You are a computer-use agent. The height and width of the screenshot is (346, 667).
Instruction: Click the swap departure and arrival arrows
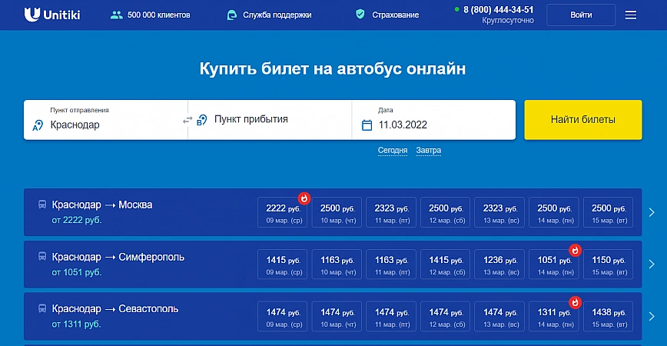(x=187, y=120)
